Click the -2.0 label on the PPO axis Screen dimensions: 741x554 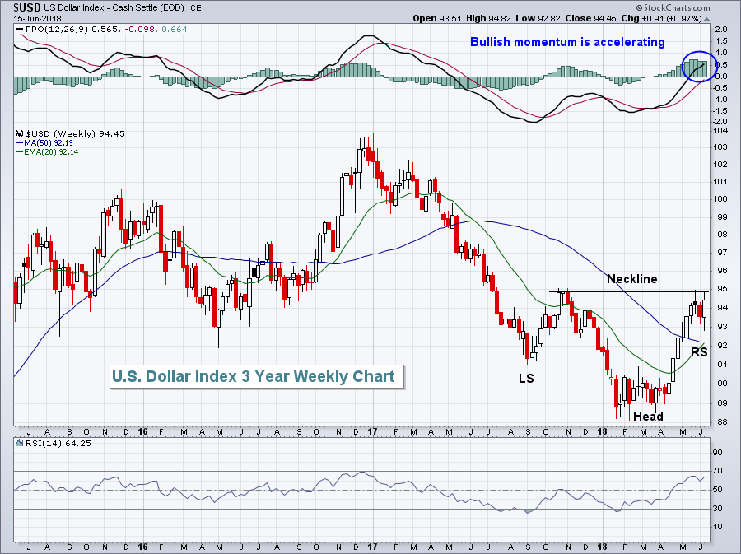pos(720,122)
